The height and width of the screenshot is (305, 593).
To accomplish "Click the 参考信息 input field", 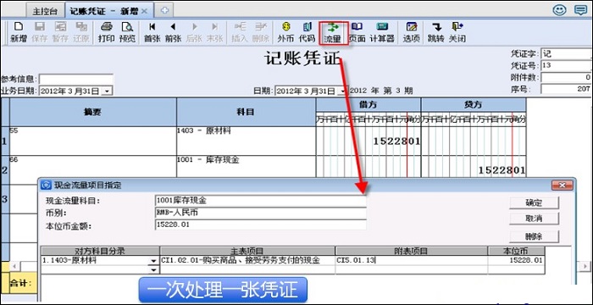I will click(x=76, y=79).
